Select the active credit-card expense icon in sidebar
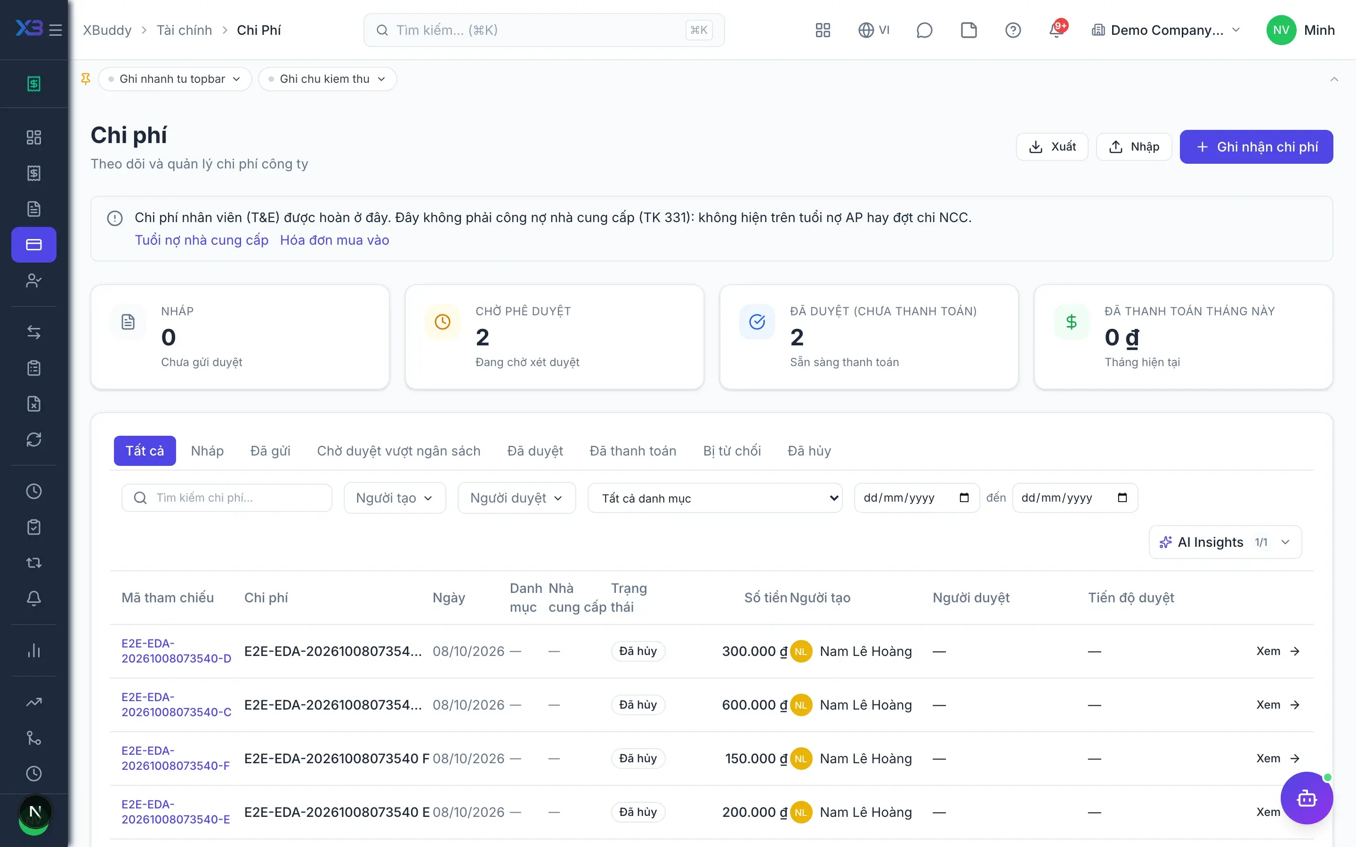Image resolution: width=1356 pixels, height=847 pixels. coord(33,244)
